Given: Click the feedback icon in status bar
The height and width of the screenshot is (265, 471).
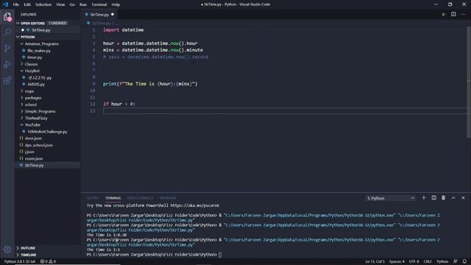Looking at the screenshot, I should pos(456,261).
